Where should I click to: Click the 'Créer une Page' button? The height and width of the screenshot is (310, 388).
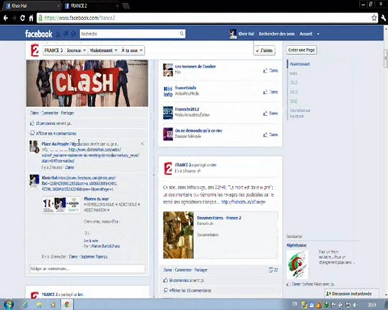click(301, 50)
